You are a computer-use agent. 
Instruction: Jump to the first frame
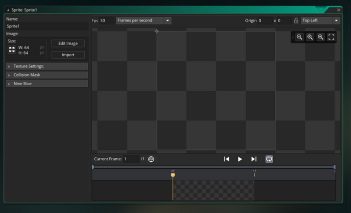tap(227, 159)
